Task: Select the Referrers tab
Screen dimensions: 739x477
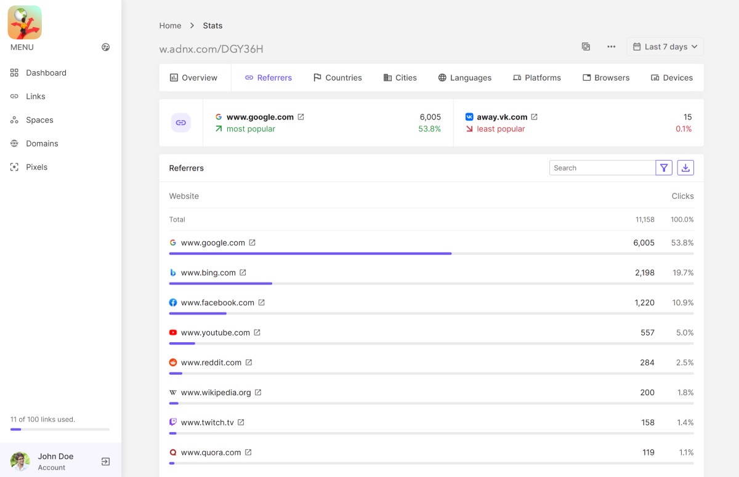Action: tap(269, 78)
